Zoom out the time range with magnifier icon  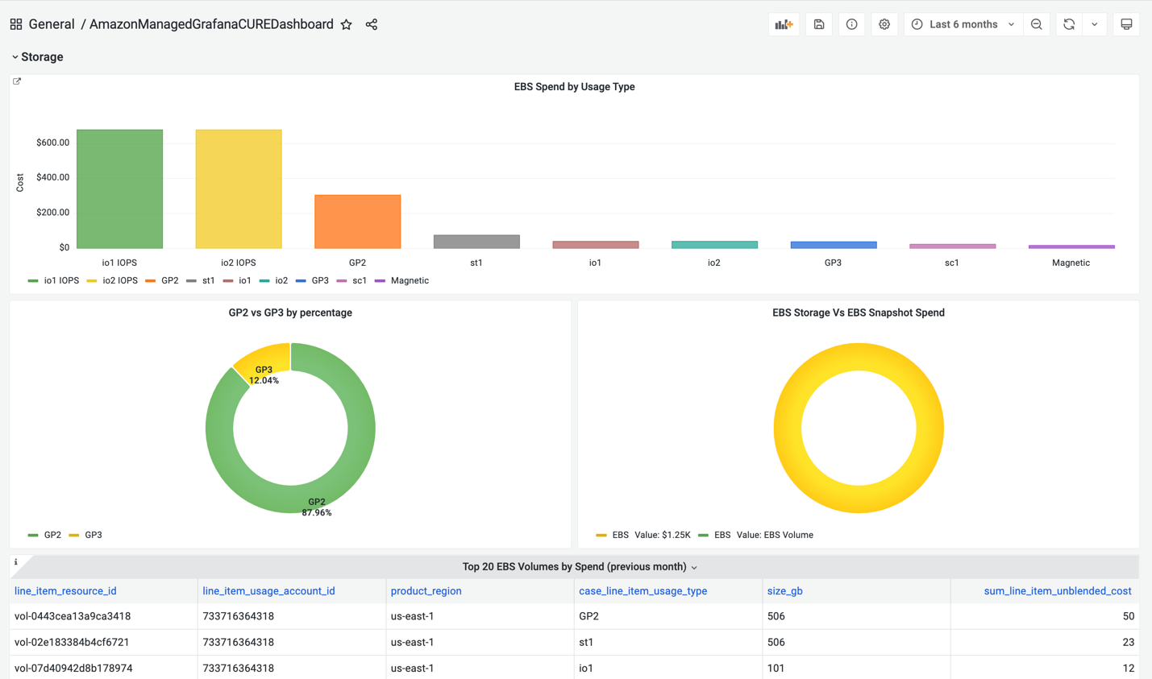(x=1037, y=24)
